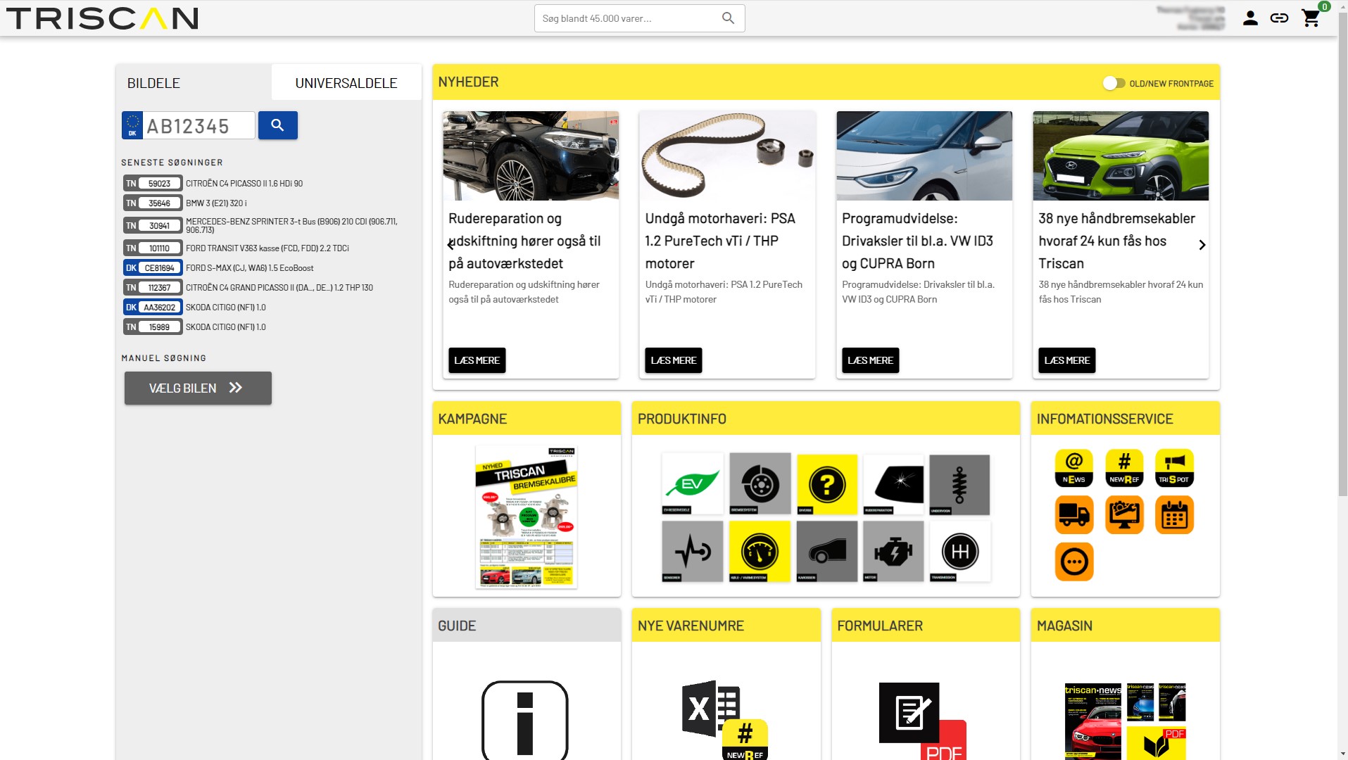Click the VÆLG BILEN button
Image resolution: width=1348 pixels, height=760 pixels.
tap(198, 388)
